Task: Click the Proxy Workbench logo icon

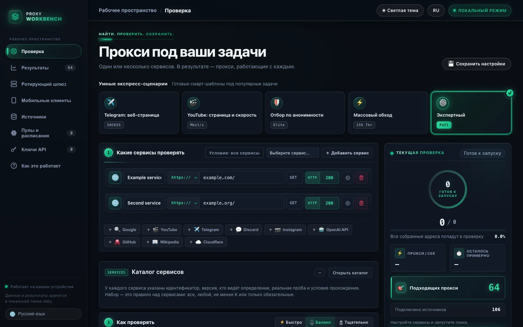Action: coord(15,16)
